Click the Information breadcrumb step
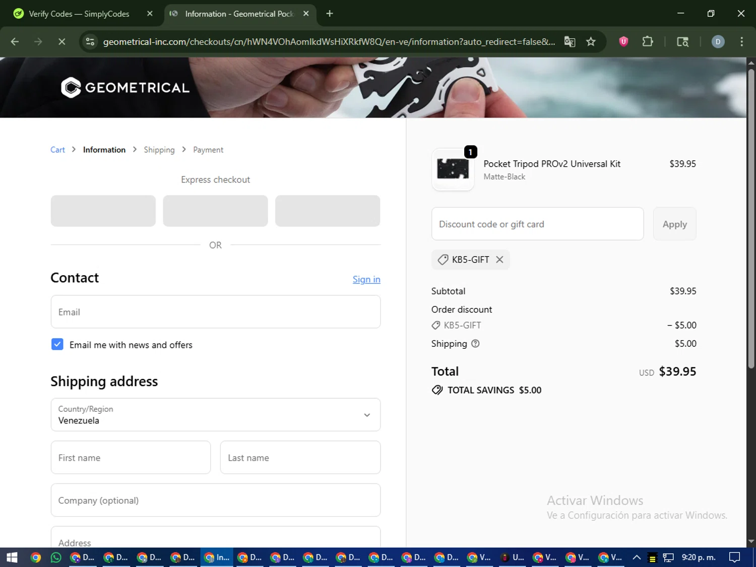Image resolution: width=756 pixels, height=567 pixels. click(104, 150)
